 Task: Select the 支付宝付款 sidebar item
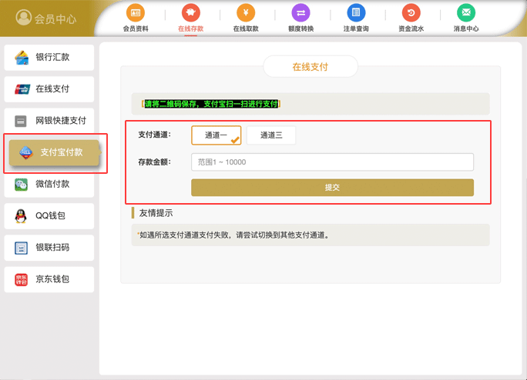(55, 152)
